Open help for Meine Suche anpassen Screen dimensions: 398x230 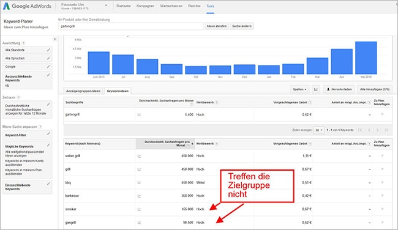click(40, 127)
